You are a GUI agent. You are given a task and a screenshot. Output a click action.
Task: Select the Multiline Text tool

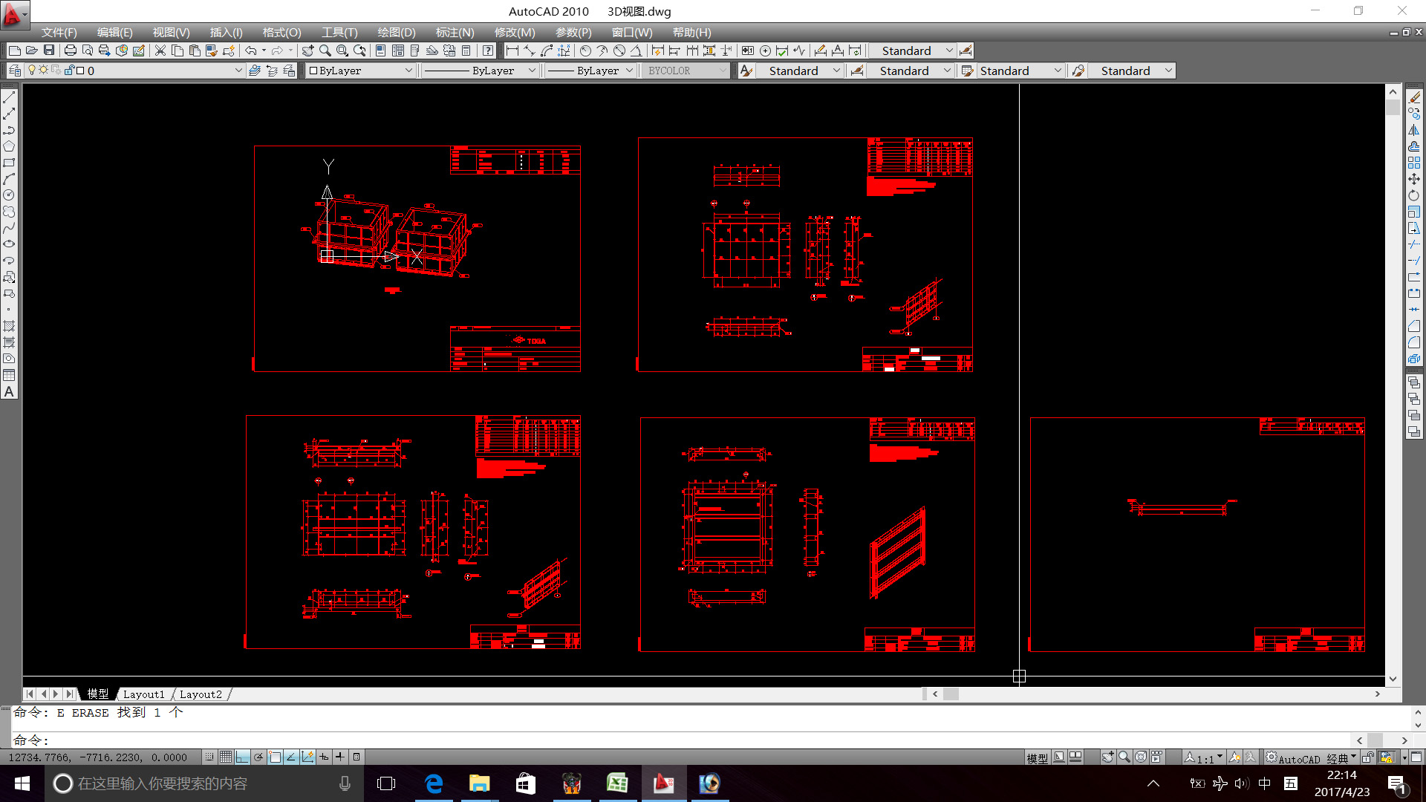pyautogui.click(x=9, y=392)
